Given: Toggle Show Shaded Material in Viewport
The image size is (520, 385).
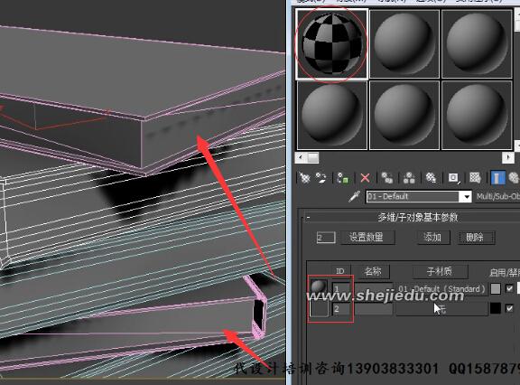Looking at the screenshot, I should 475,178.
